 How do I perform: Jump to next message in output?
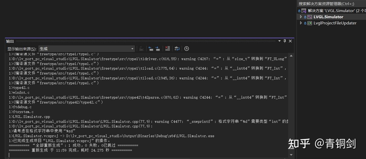[x=158, y=49]
